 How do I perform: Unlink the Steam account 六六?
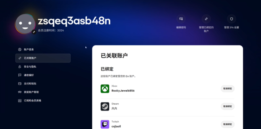[227, 106]
